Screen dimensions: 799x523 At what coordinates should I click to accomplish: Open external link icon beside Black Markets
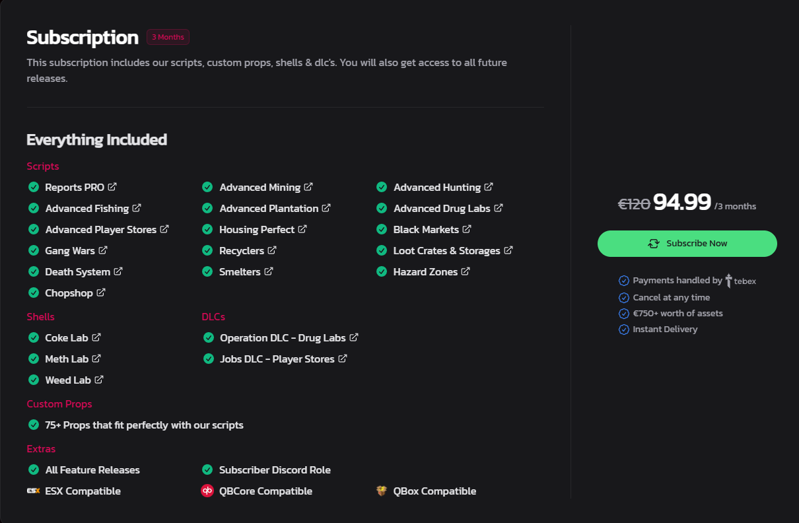467,229
